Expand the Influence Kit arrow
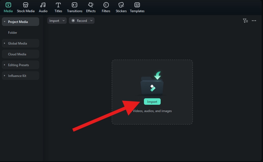Image resolution: width=263 pixels, height=162 pixels. [x=5, y=76]
